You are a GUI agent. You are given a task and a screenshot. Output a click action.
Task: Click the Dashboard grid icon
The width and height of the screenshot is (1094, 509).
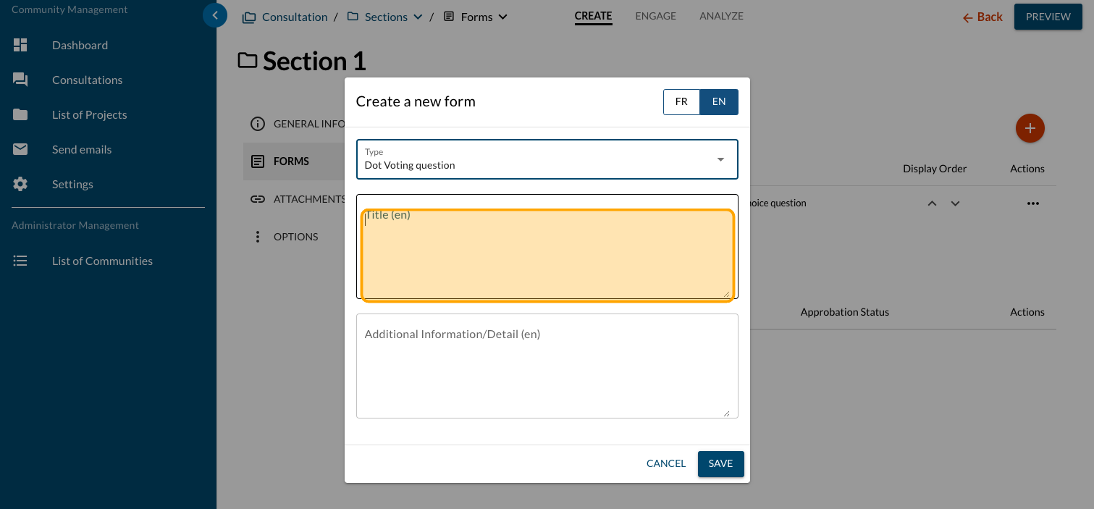[20, 45]
